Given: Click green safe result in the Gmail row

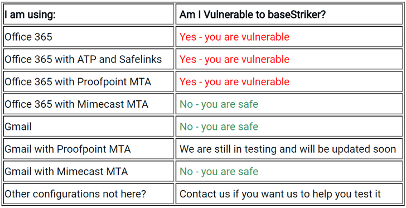Looking at the screenshot, I should tap(219, 127).
